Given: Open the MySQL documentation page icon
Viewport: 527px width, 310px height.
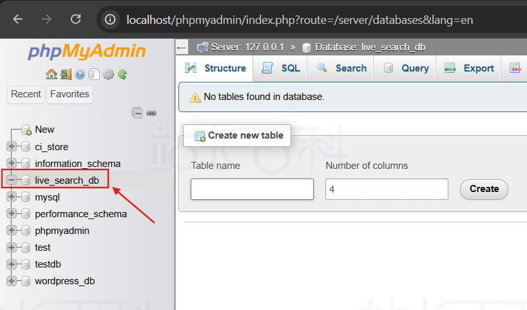Looking at the screenshot, I should [94, 74].
